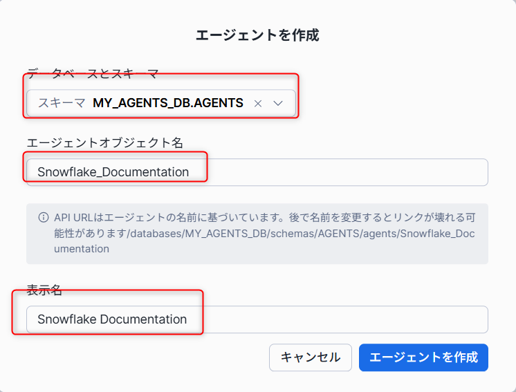Viewport: 516px width, 392px height.
Task: Click the エージェントを作成 dialog title
Action: [257, 35]
